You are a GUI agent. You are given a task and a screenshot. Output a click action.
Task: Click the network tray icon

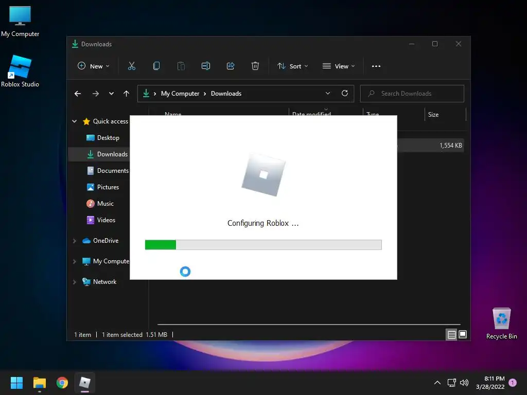(451, 383)
